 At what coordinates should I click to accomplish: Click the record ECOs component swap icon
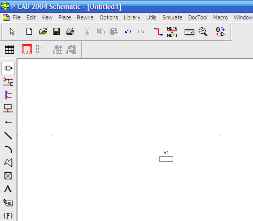coord(221,32)
